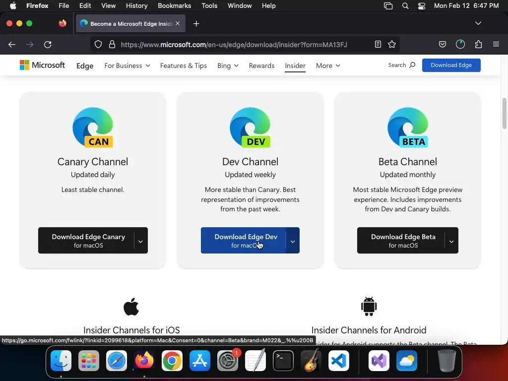Screen dimensions: 508x381
Task: Expand Beta download platform options arrow
Action: pos(451,241)
